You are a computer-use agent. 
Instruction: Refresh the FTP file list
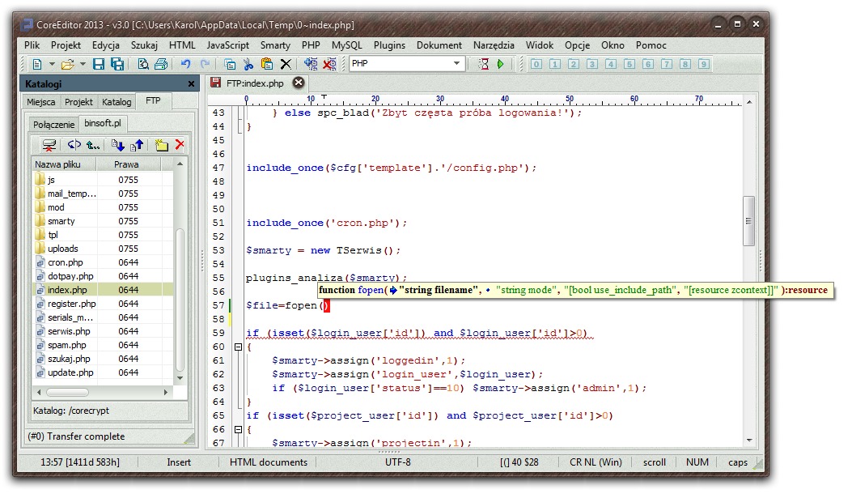[x=74, y=145]
